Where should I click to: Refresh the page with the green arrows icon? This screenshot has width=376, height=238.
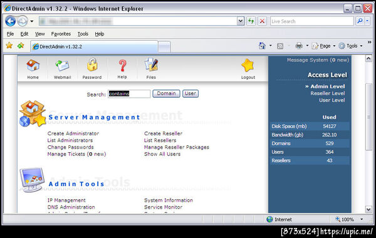(x=251, y=21)
